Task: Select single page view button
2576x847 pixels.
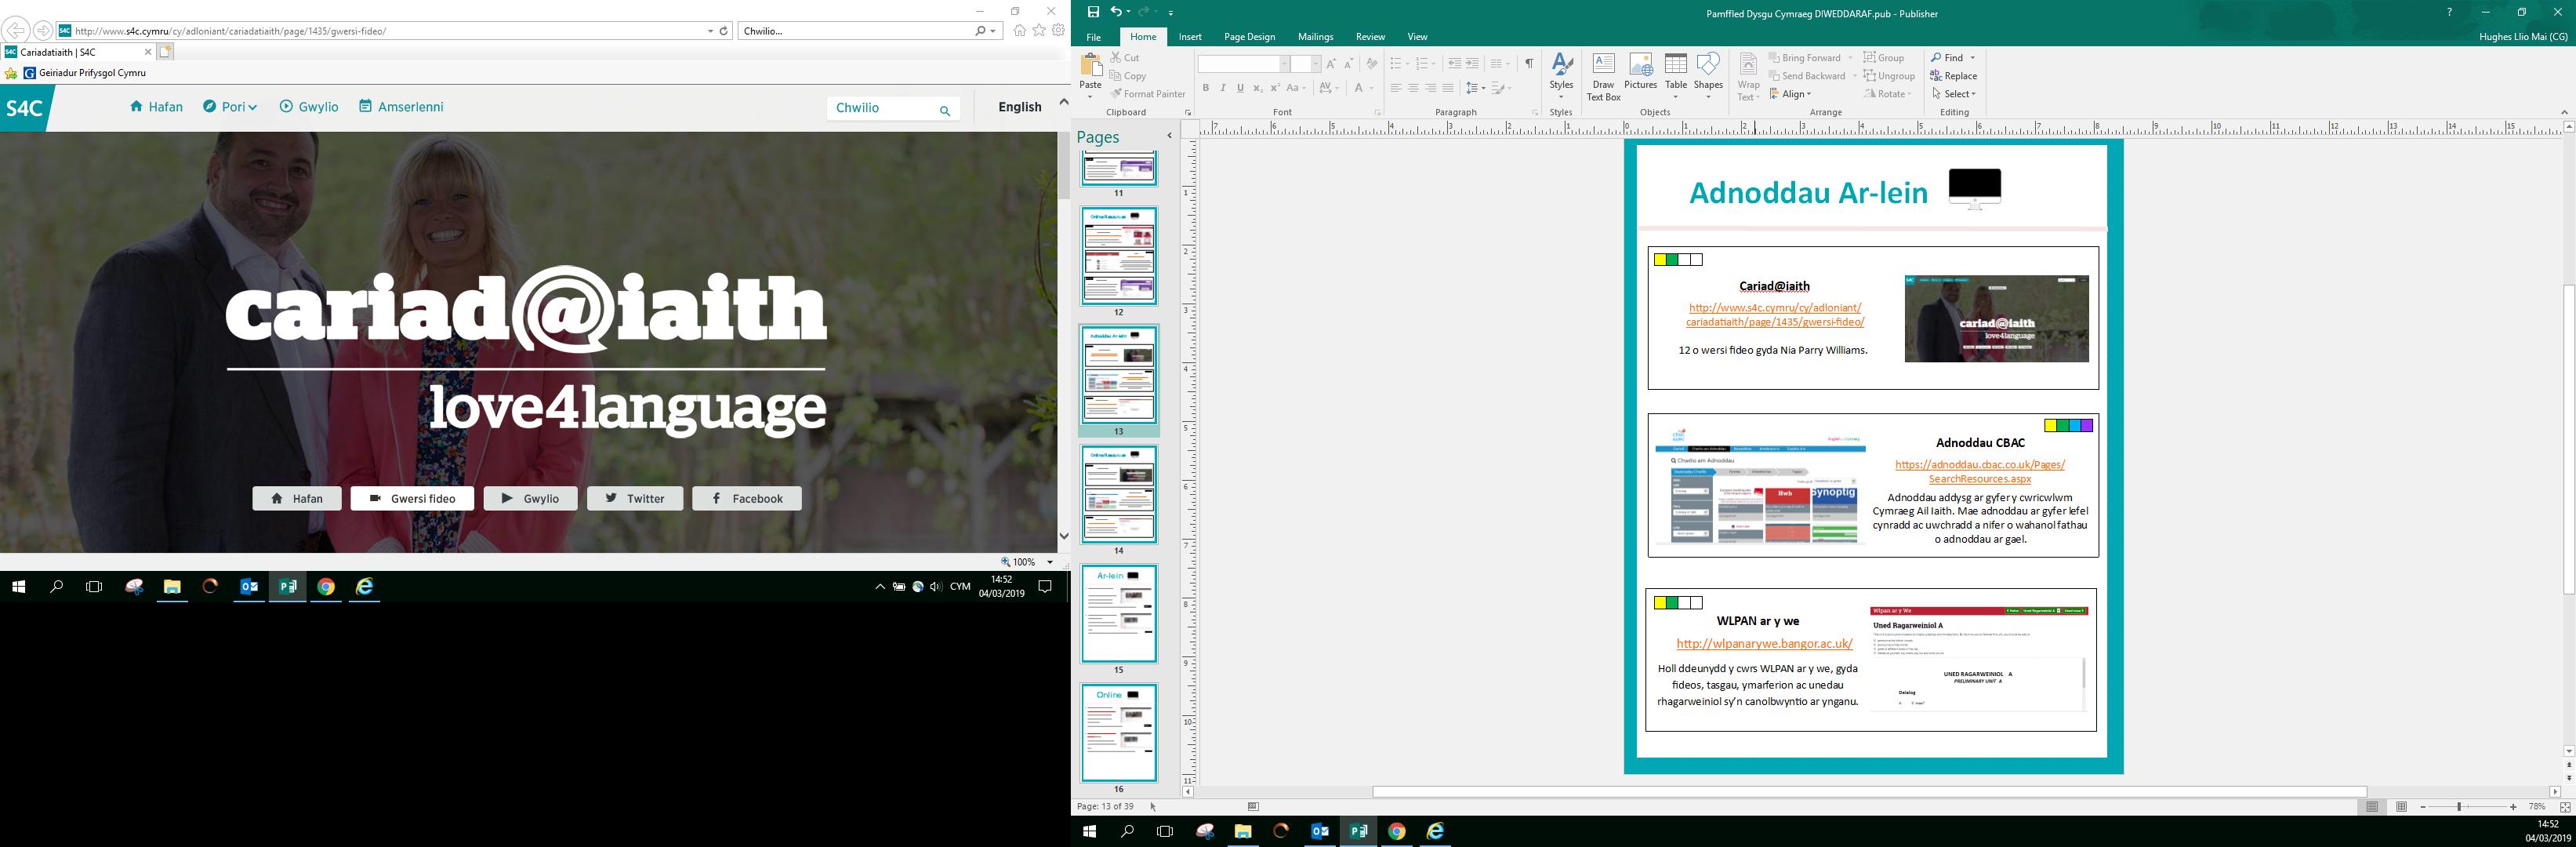Action: 2372,807
